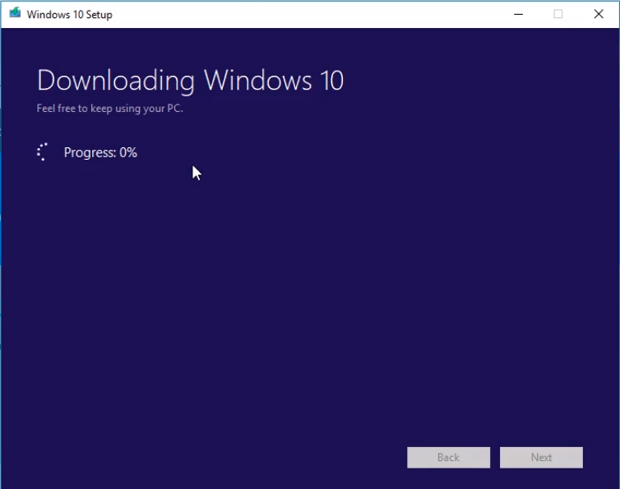This screenshot has width=620, height=489.
Task: Click the "Downloading Windows 10" heading
Action: pyautogui.click(x=190, y=81)
